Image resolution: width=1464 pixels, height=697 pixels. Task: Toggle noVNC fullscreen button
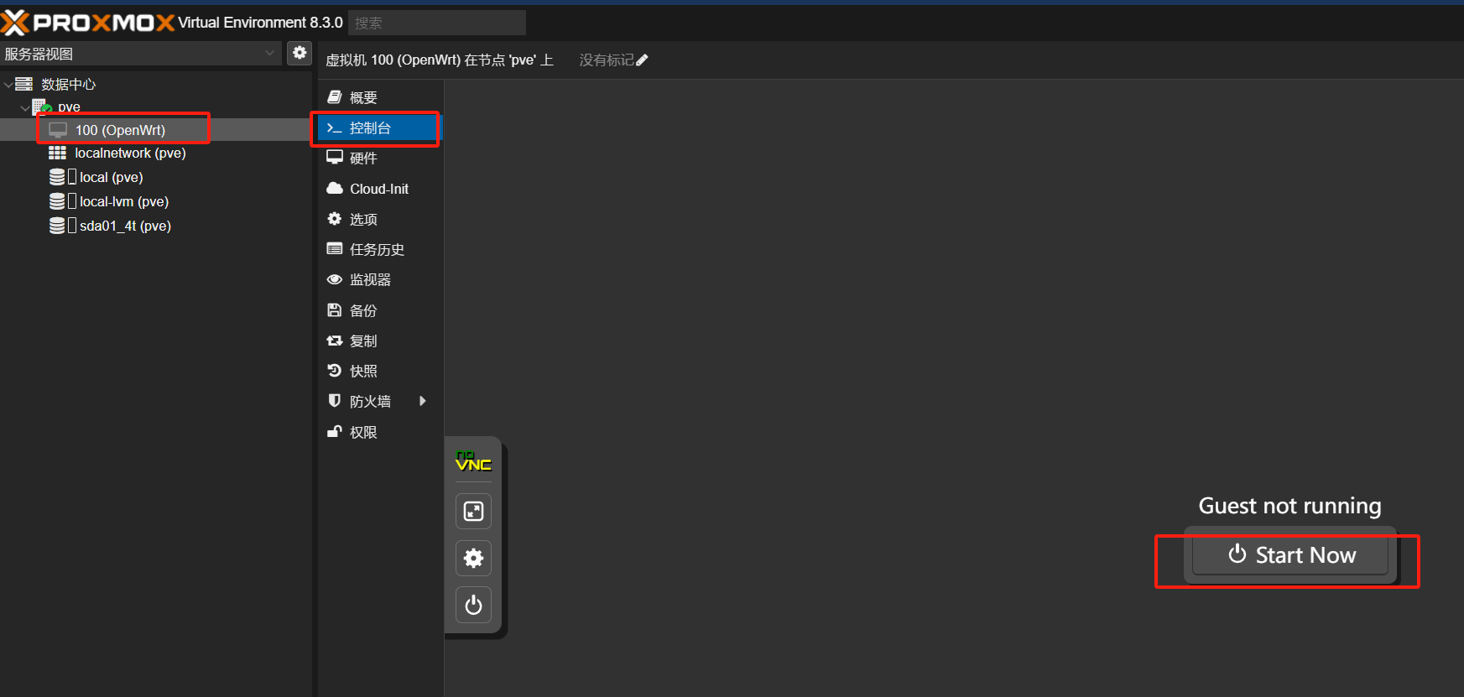pos(473,511)
